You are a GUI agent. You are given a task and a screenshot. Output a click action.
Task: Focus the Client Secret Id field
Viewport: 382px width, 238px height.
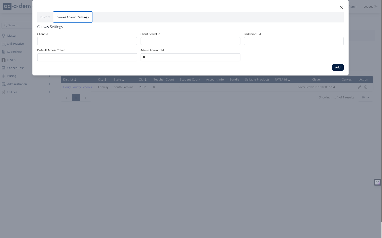190,41
